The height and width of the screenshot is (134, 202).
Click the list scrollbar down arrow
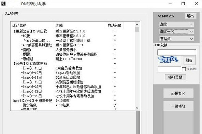point(137,108)
